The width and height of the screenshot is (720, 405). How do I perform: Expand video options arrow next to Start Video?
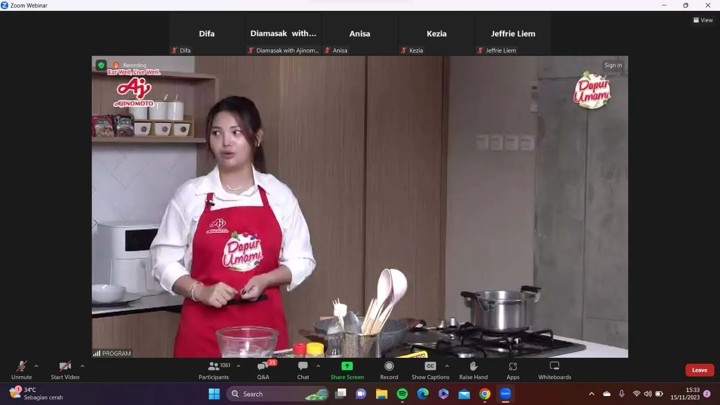point(82,366)
